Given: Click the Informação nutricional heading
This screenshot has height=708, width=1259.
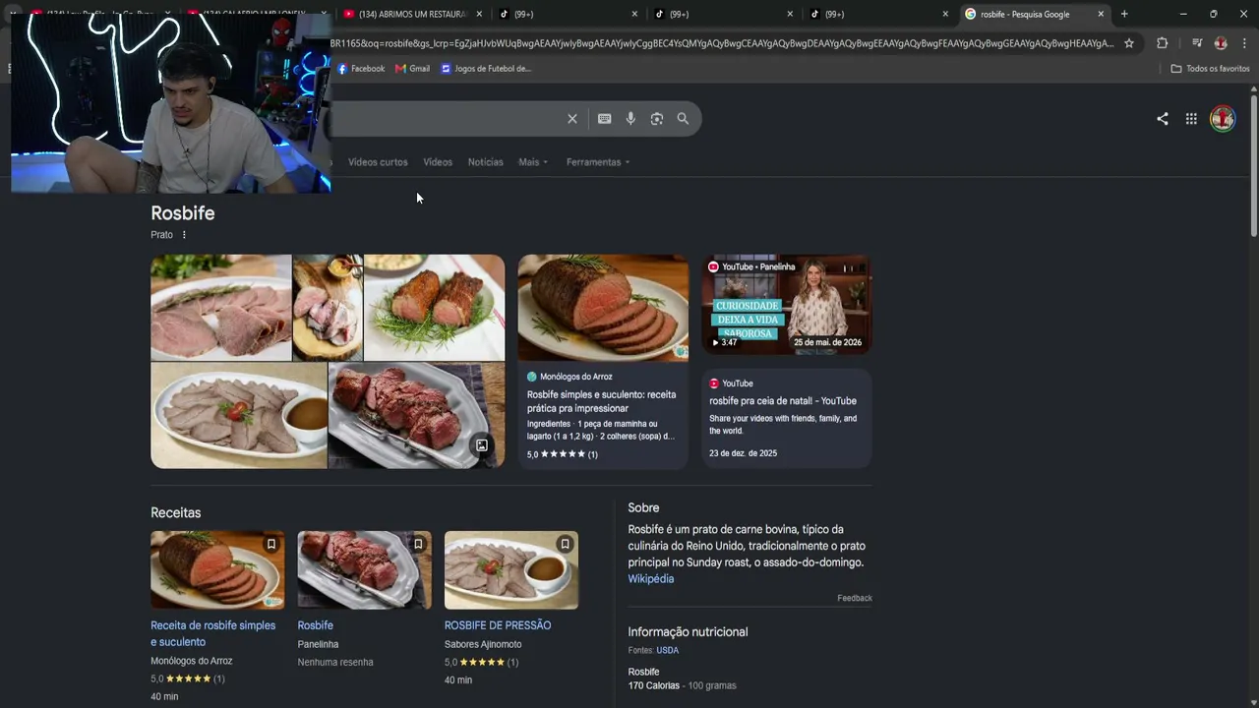Looking at the screenshot, I should (689, 632).
